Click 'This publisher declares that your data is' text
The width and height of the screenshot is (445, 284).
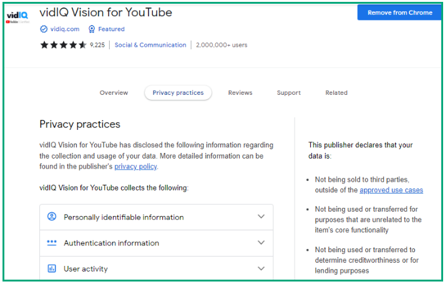coord(360,150)
